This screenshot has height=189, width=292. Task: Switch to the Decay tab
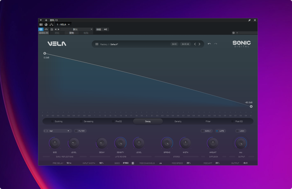[x=148, y=121]
